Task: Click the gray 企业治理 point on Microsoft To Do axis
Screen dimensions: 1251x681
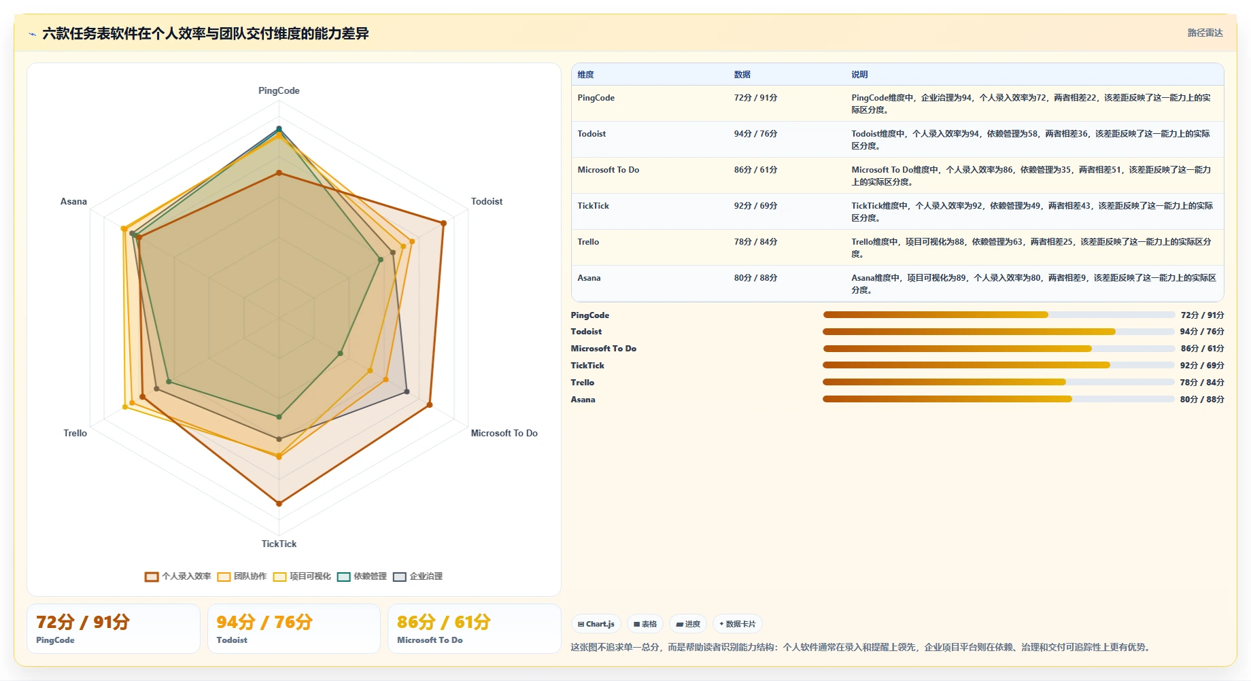Action: click(x=407, y=391)
